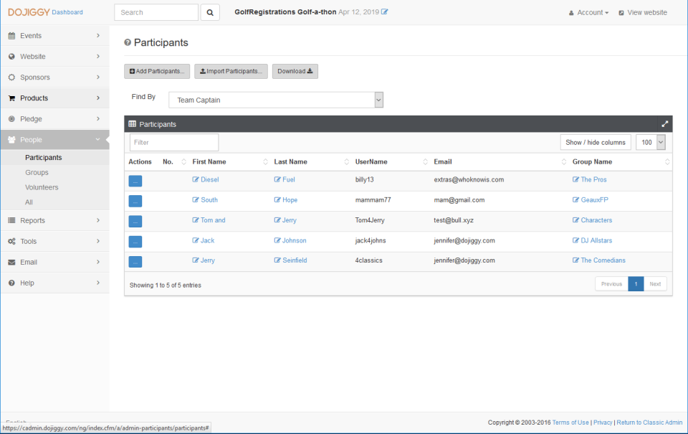Click Show / hide columns button

(596, 142)
